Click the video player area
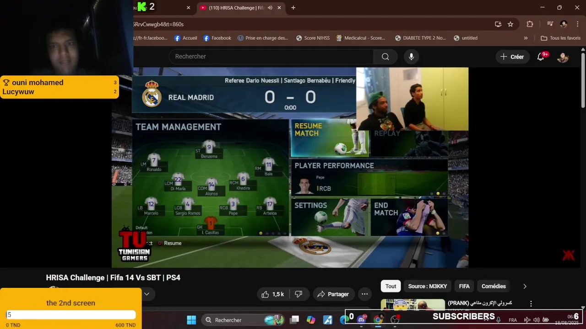The width and height of the screenshot is (586, 329). (x=290, y=167)
